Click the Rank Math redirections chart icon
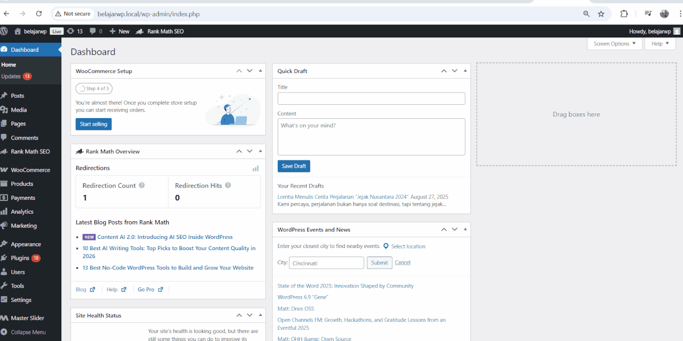683x341 pixels. (x=255, y=168)
